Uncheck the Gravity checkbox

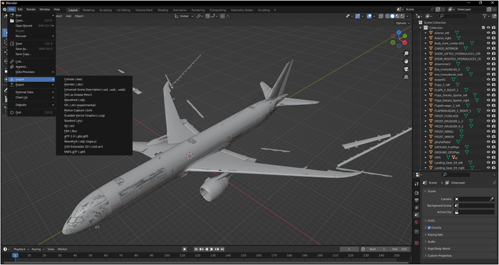click(x=429, y=228)
